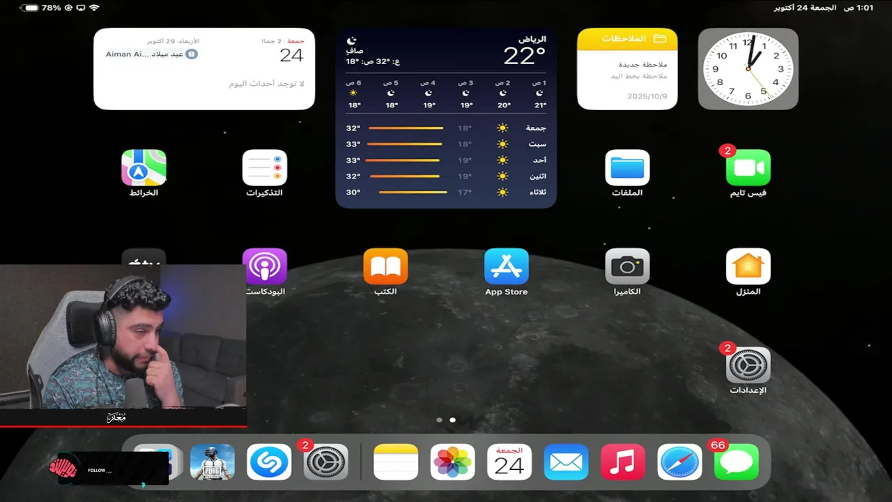Open the Notes widget (الملاحظات)
The image size is (892, 502).
[627, 68]
